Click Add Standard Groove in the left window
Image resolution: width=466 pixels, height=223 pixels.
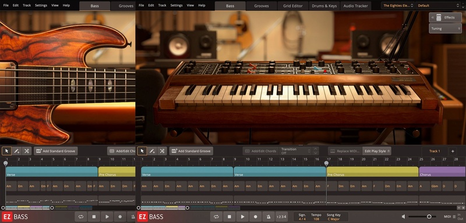[55, 151]
